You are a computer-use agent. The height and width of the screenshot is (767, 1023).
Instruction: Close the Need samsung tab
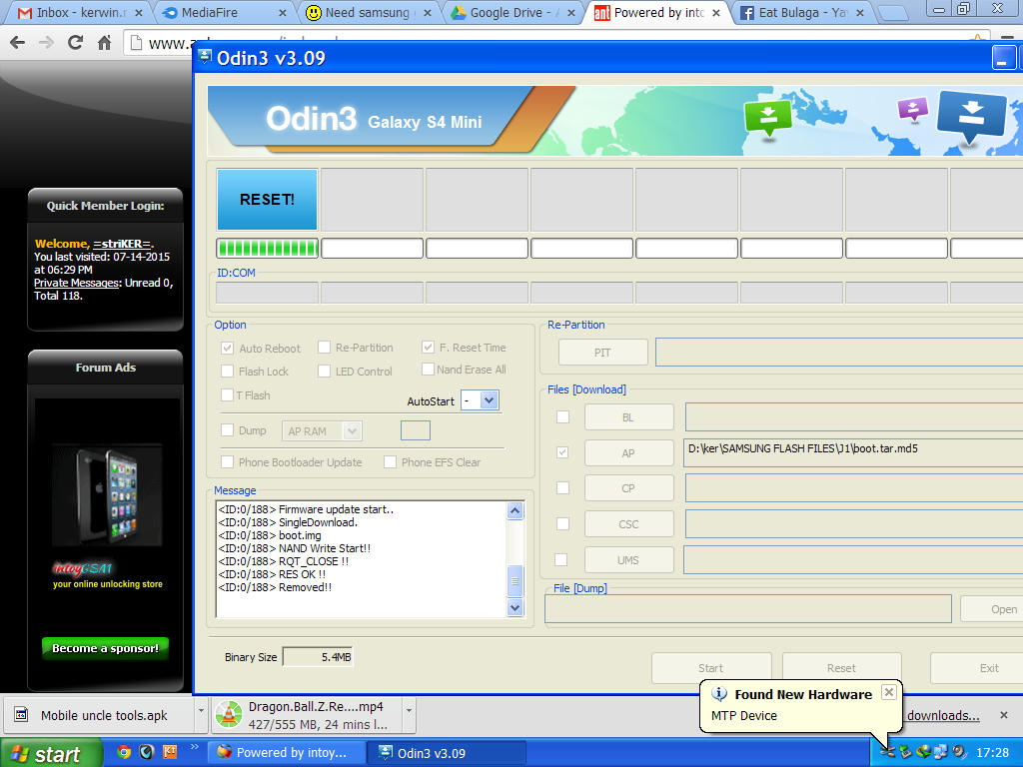428,12
